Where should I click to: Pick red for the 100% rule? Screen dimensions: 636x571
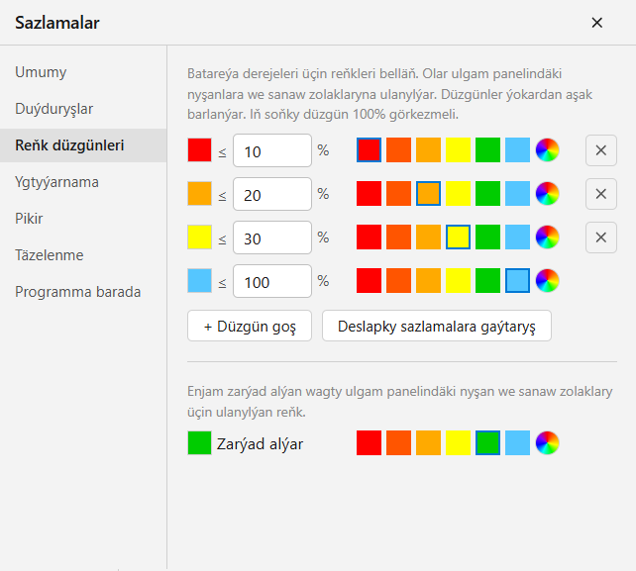coord(369,280)
